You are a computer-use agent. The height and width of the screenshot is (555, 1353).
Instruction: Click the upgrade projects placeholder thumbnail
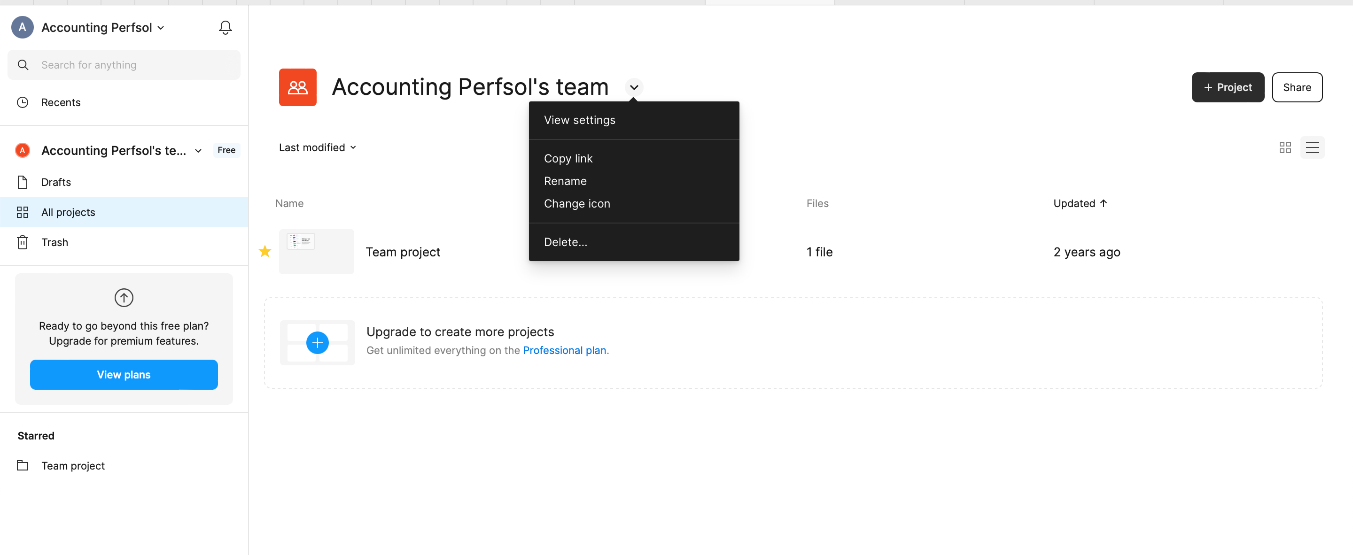pos(317,343)
